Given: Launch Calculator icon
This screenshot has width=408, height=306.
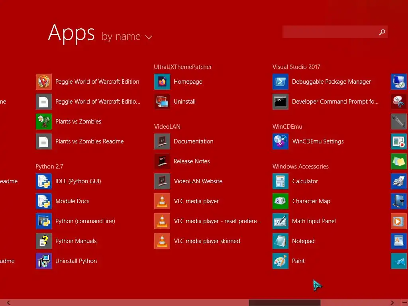Looking at the screenshot, I should (280, 181).
